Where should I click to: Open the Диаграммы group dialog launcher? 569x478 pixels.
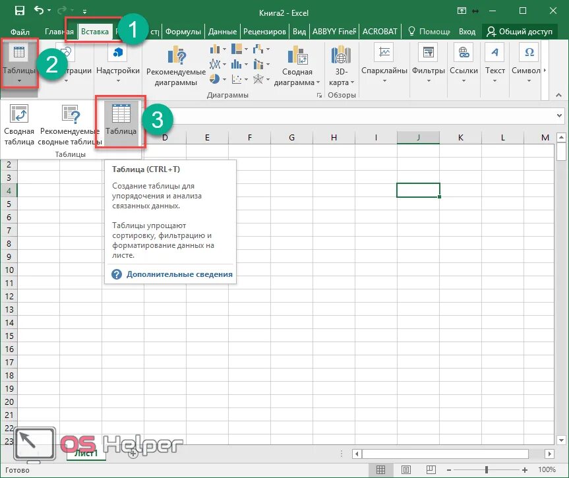(x=319, y=96)
